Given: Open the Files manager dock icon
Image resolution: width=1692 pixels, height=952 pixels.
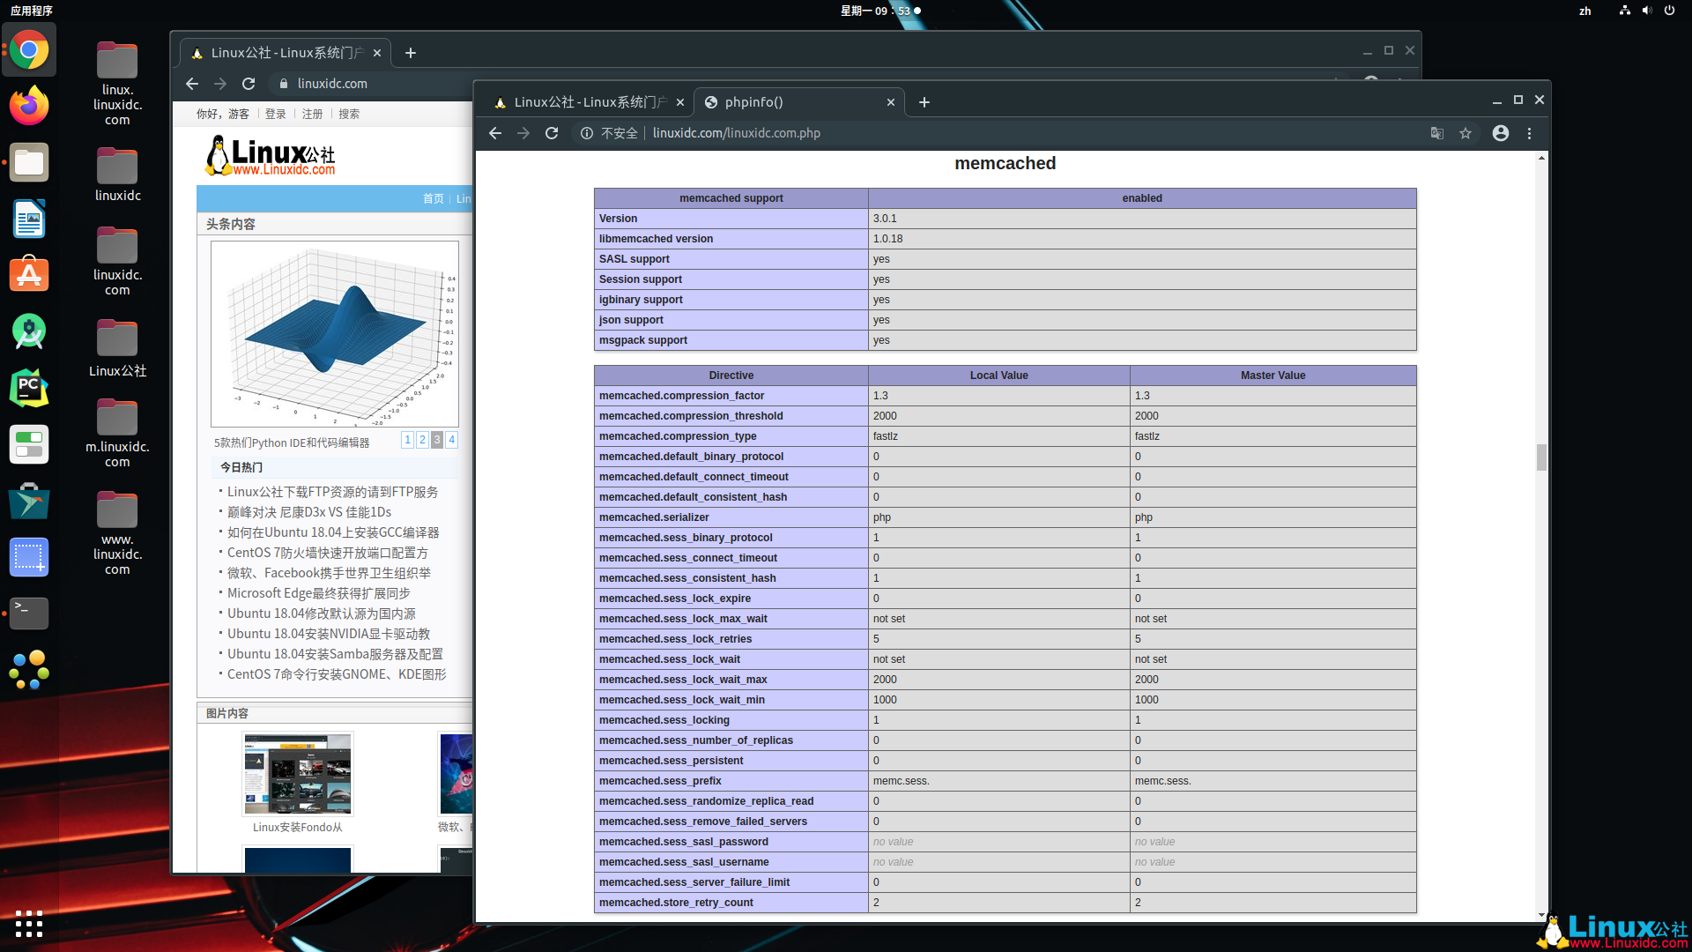Looking at the screenshot, I should tap(29, 162).
